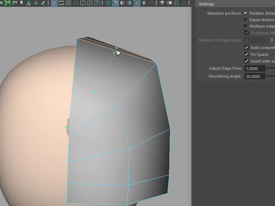The width and height of the screenshot is (275, 206).
Task: Switch to Wireframe display icon
Action: [x=108, y=3]
